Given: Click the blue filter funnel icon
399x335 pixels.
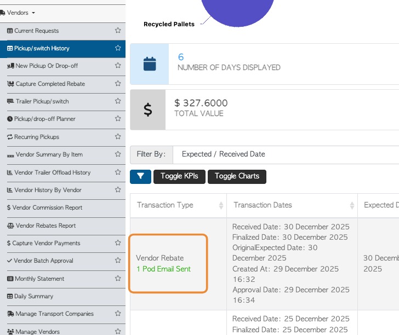Looking at the screenshot, I should [140, 176].
